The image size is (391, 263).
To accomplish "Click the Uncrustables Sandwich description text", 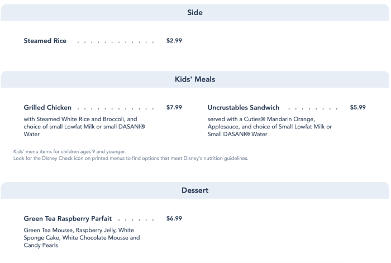I will (269, 126).
